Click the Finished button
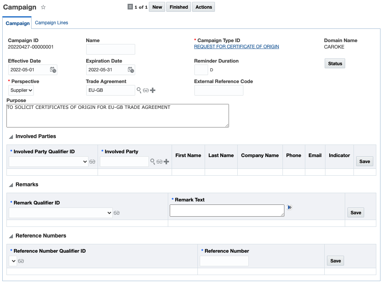This screenshot has height=283, width=382. 179,7
